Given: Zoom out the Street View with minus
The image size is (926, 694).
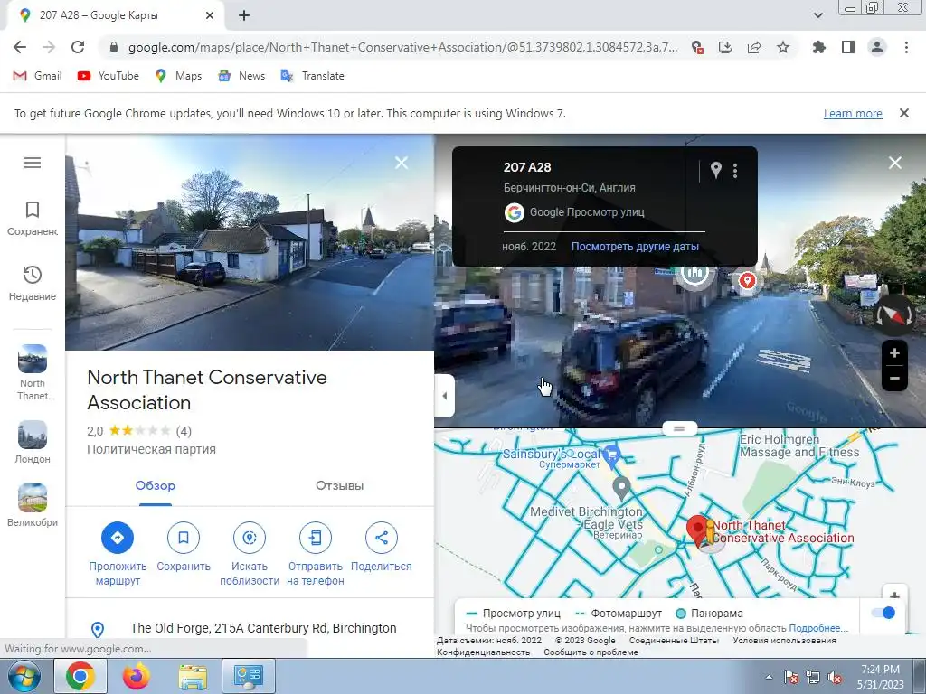Looking at the screenshot, I should [894, 379].
